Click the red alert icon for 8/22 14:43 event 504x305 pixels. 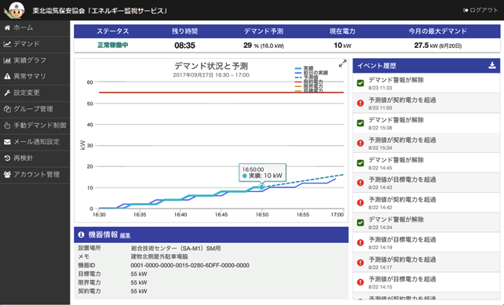pyautogui.click(x=360, y=183)
